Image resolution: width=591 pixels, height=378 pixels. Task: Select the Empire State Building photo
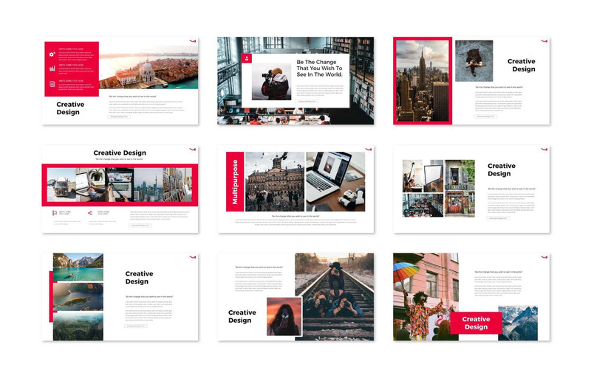click(x=423, y=81)
